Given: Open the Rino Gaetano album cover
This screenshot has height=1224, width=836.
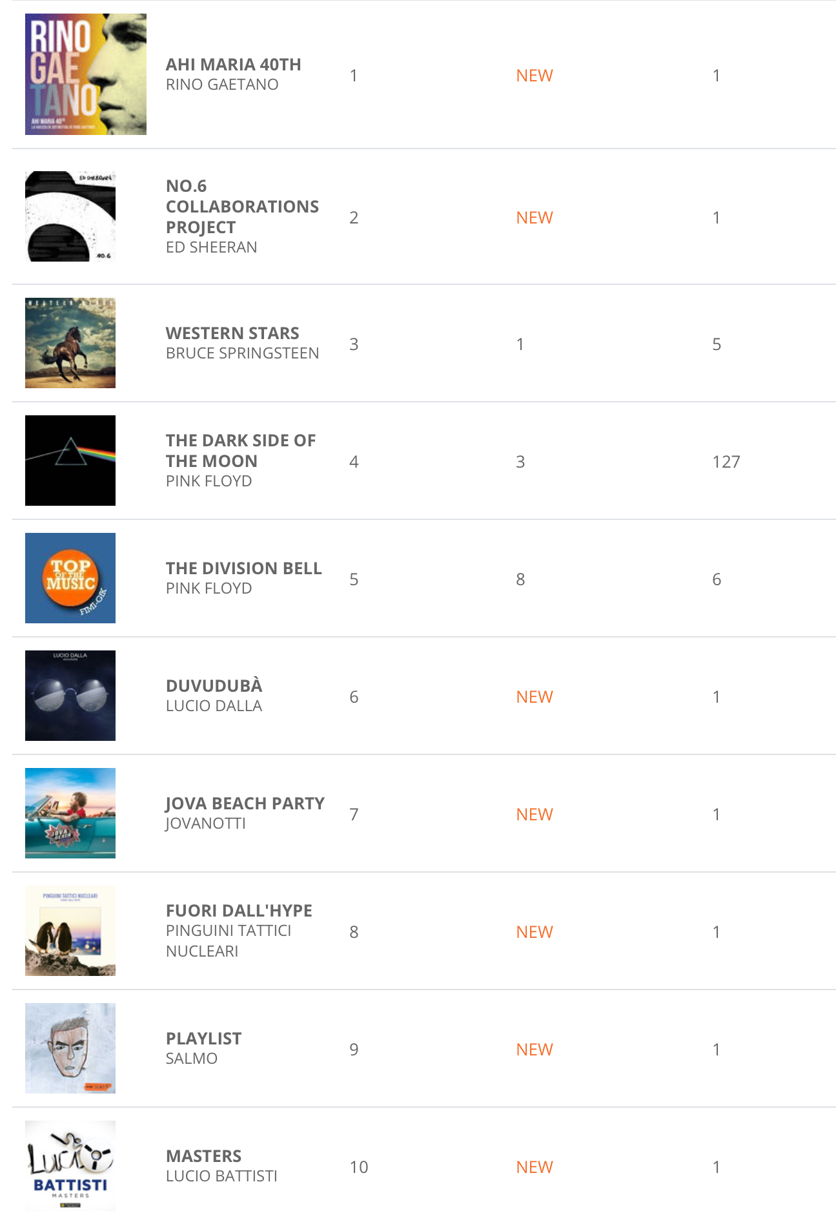Looking at the screenshot, I should click(85, 74).
